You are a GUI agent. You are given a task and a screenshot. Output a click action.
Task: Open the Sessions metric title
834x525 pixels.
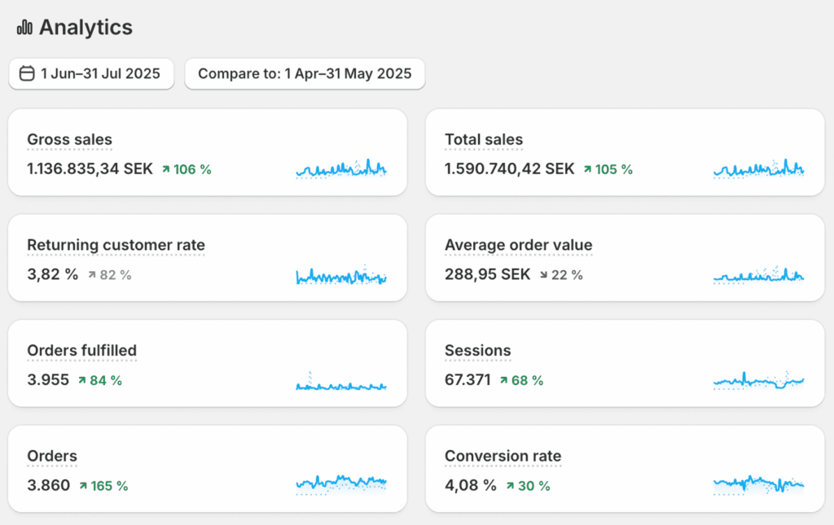point(477,351)
